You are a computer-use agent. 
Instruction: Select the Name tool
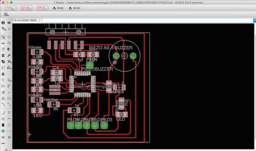pyautogui.click(x=3, y=80)
